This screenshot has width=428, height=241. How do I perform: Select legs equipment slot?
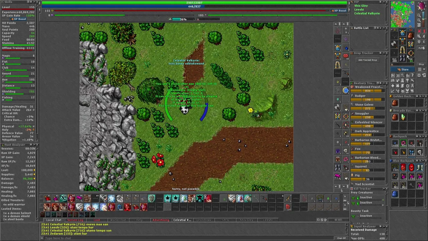tap(403, 51)
